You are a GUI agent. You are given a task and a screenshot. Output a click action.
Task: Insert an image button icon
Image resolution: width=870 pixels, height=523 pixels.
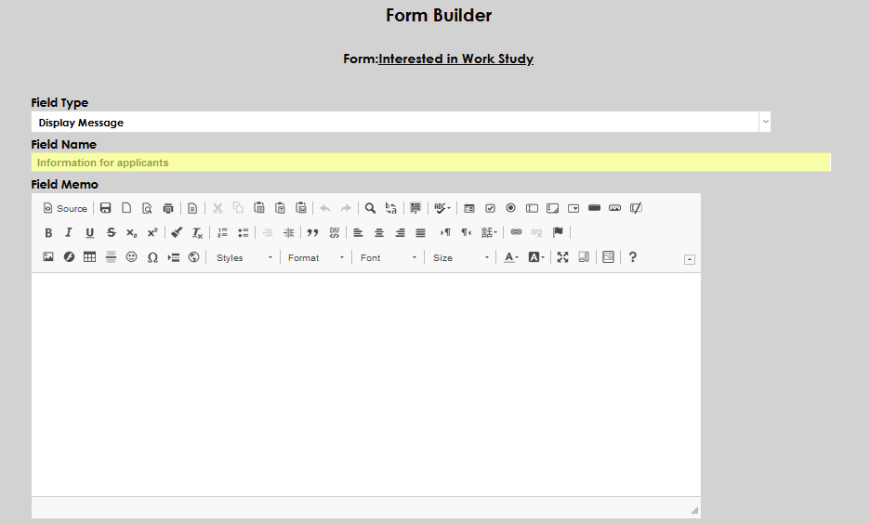tap(614, 208)
